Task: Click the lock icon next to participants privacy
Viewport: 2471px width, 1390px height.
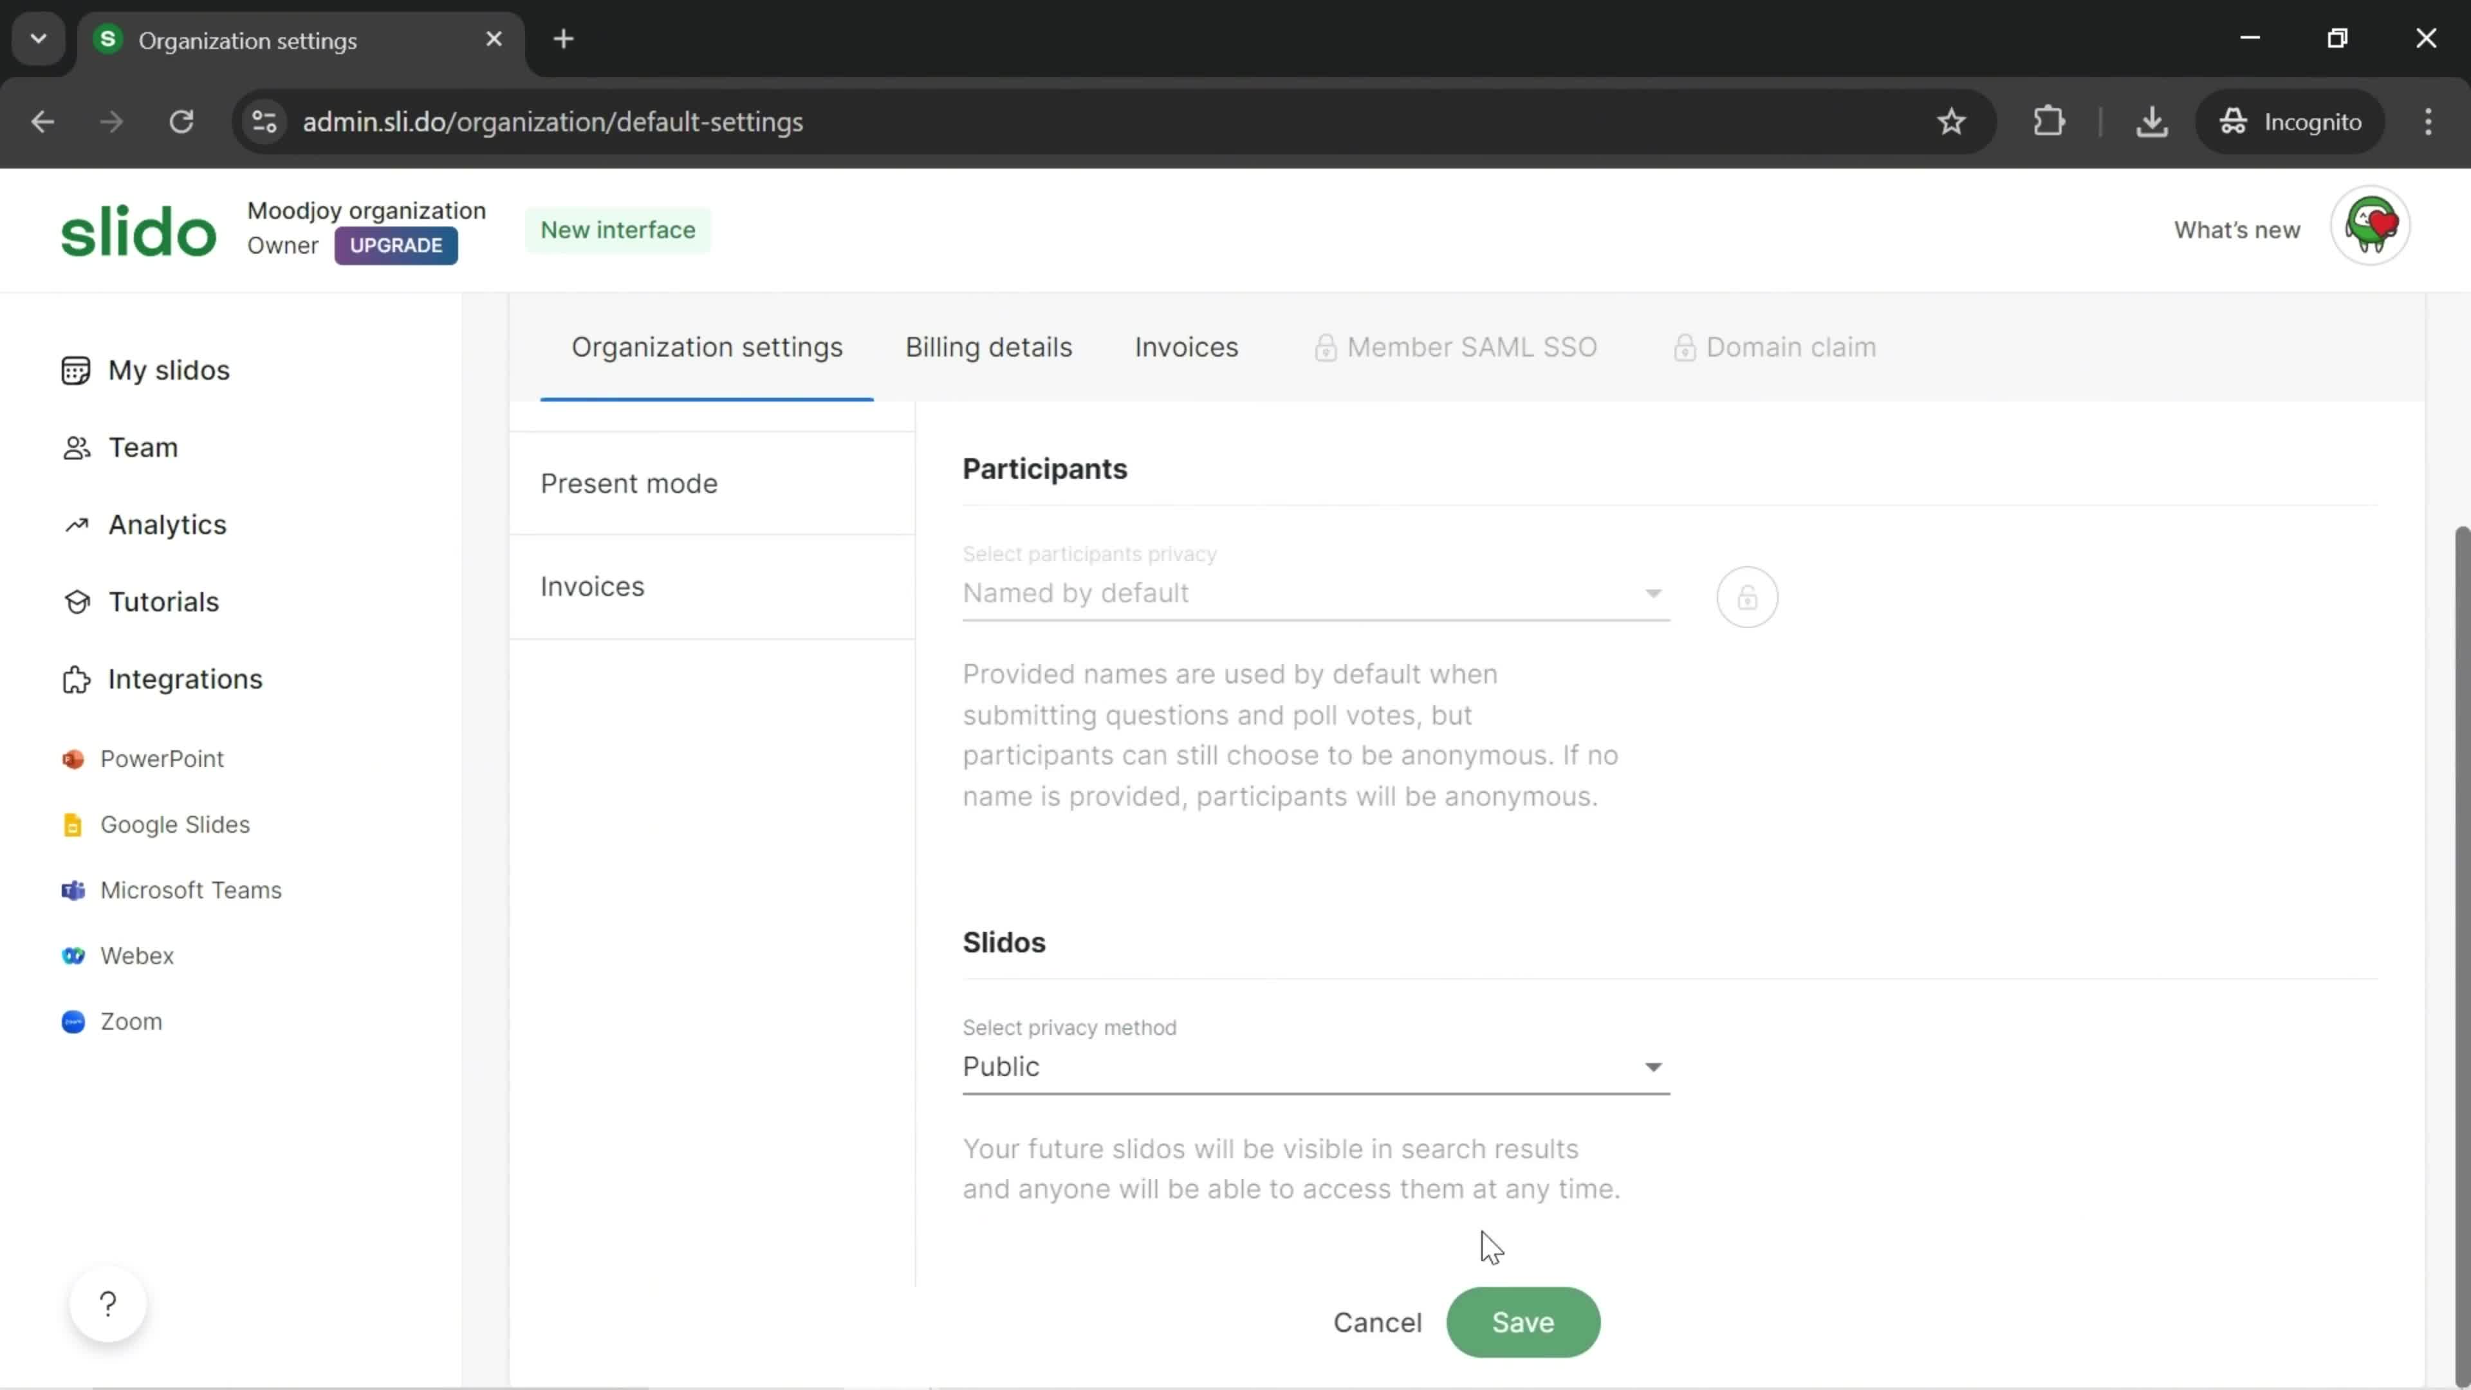Action: coord(1746,597)
